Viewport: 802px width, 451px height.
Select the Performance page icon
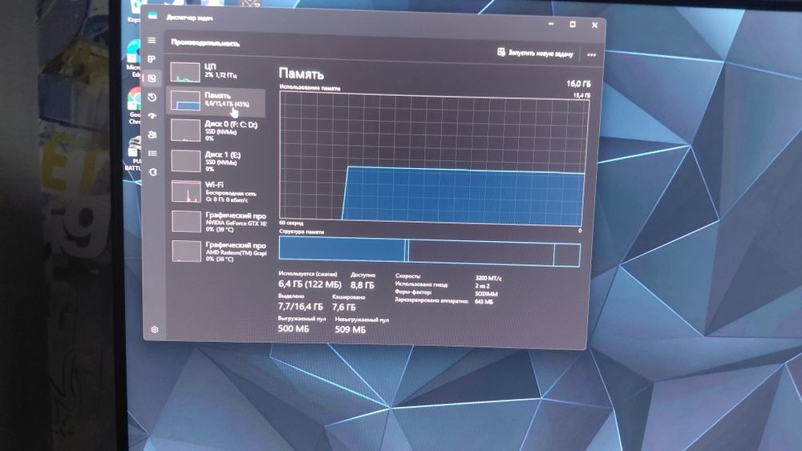(152, 79)
